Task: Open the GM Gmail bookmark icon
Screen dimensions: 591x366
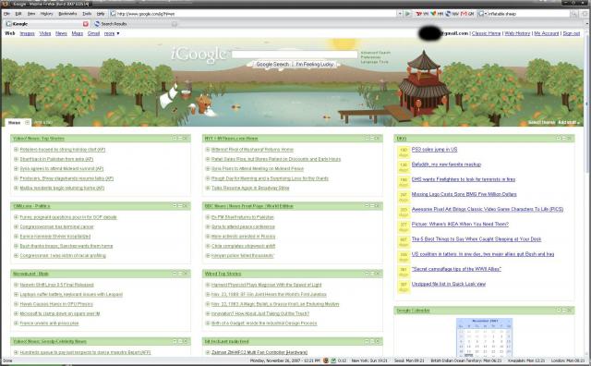Action: (467, 14)
